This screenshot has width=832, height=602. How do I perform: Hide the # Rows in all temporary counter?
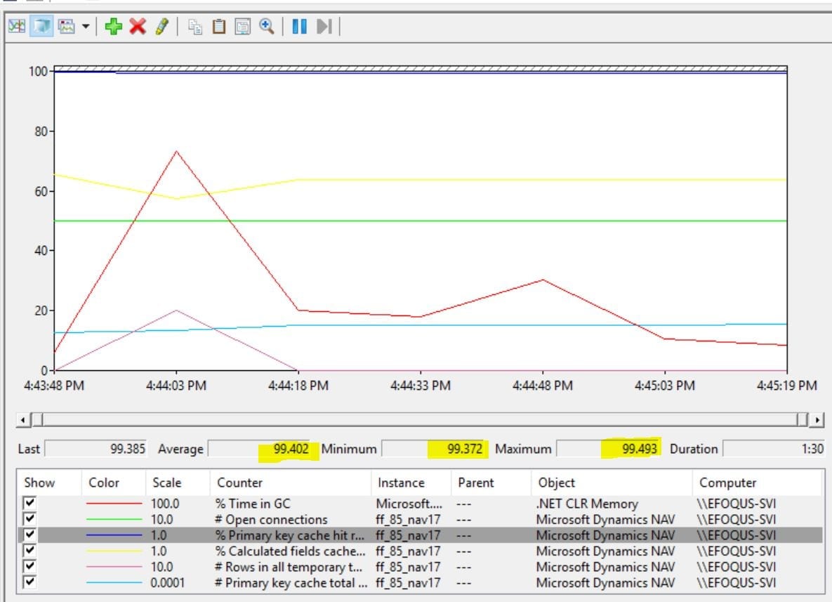29,566
